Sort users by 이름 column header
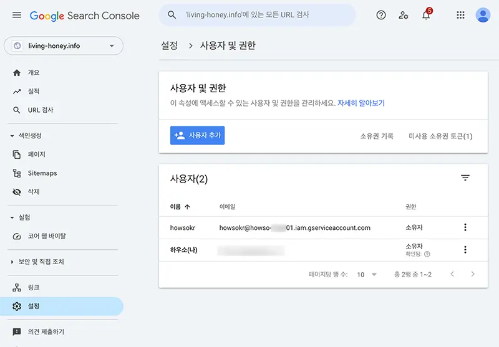 [180, 207]
